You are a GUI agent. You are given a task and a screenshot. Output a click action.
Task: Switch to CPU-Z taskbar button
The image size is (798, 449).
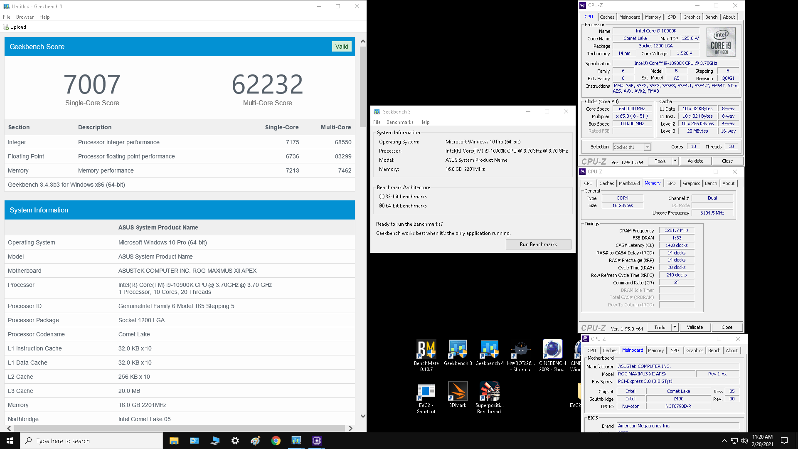317,441
